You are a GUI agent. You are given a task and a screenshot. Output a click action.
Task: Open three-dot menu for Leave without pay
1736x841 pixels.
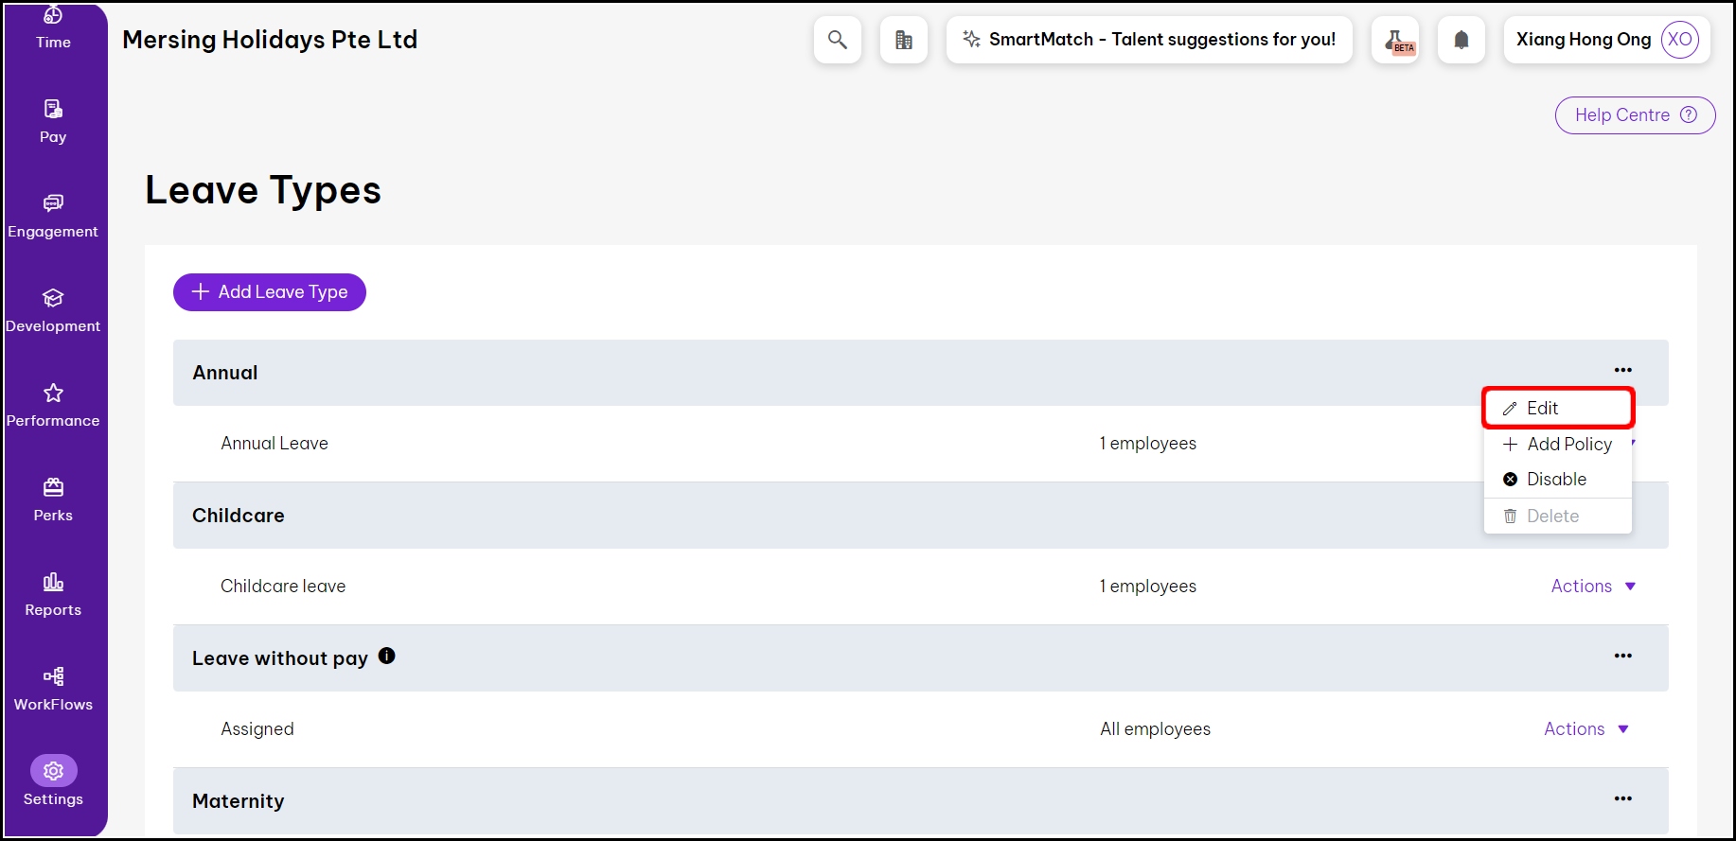tap(1622, 656)
